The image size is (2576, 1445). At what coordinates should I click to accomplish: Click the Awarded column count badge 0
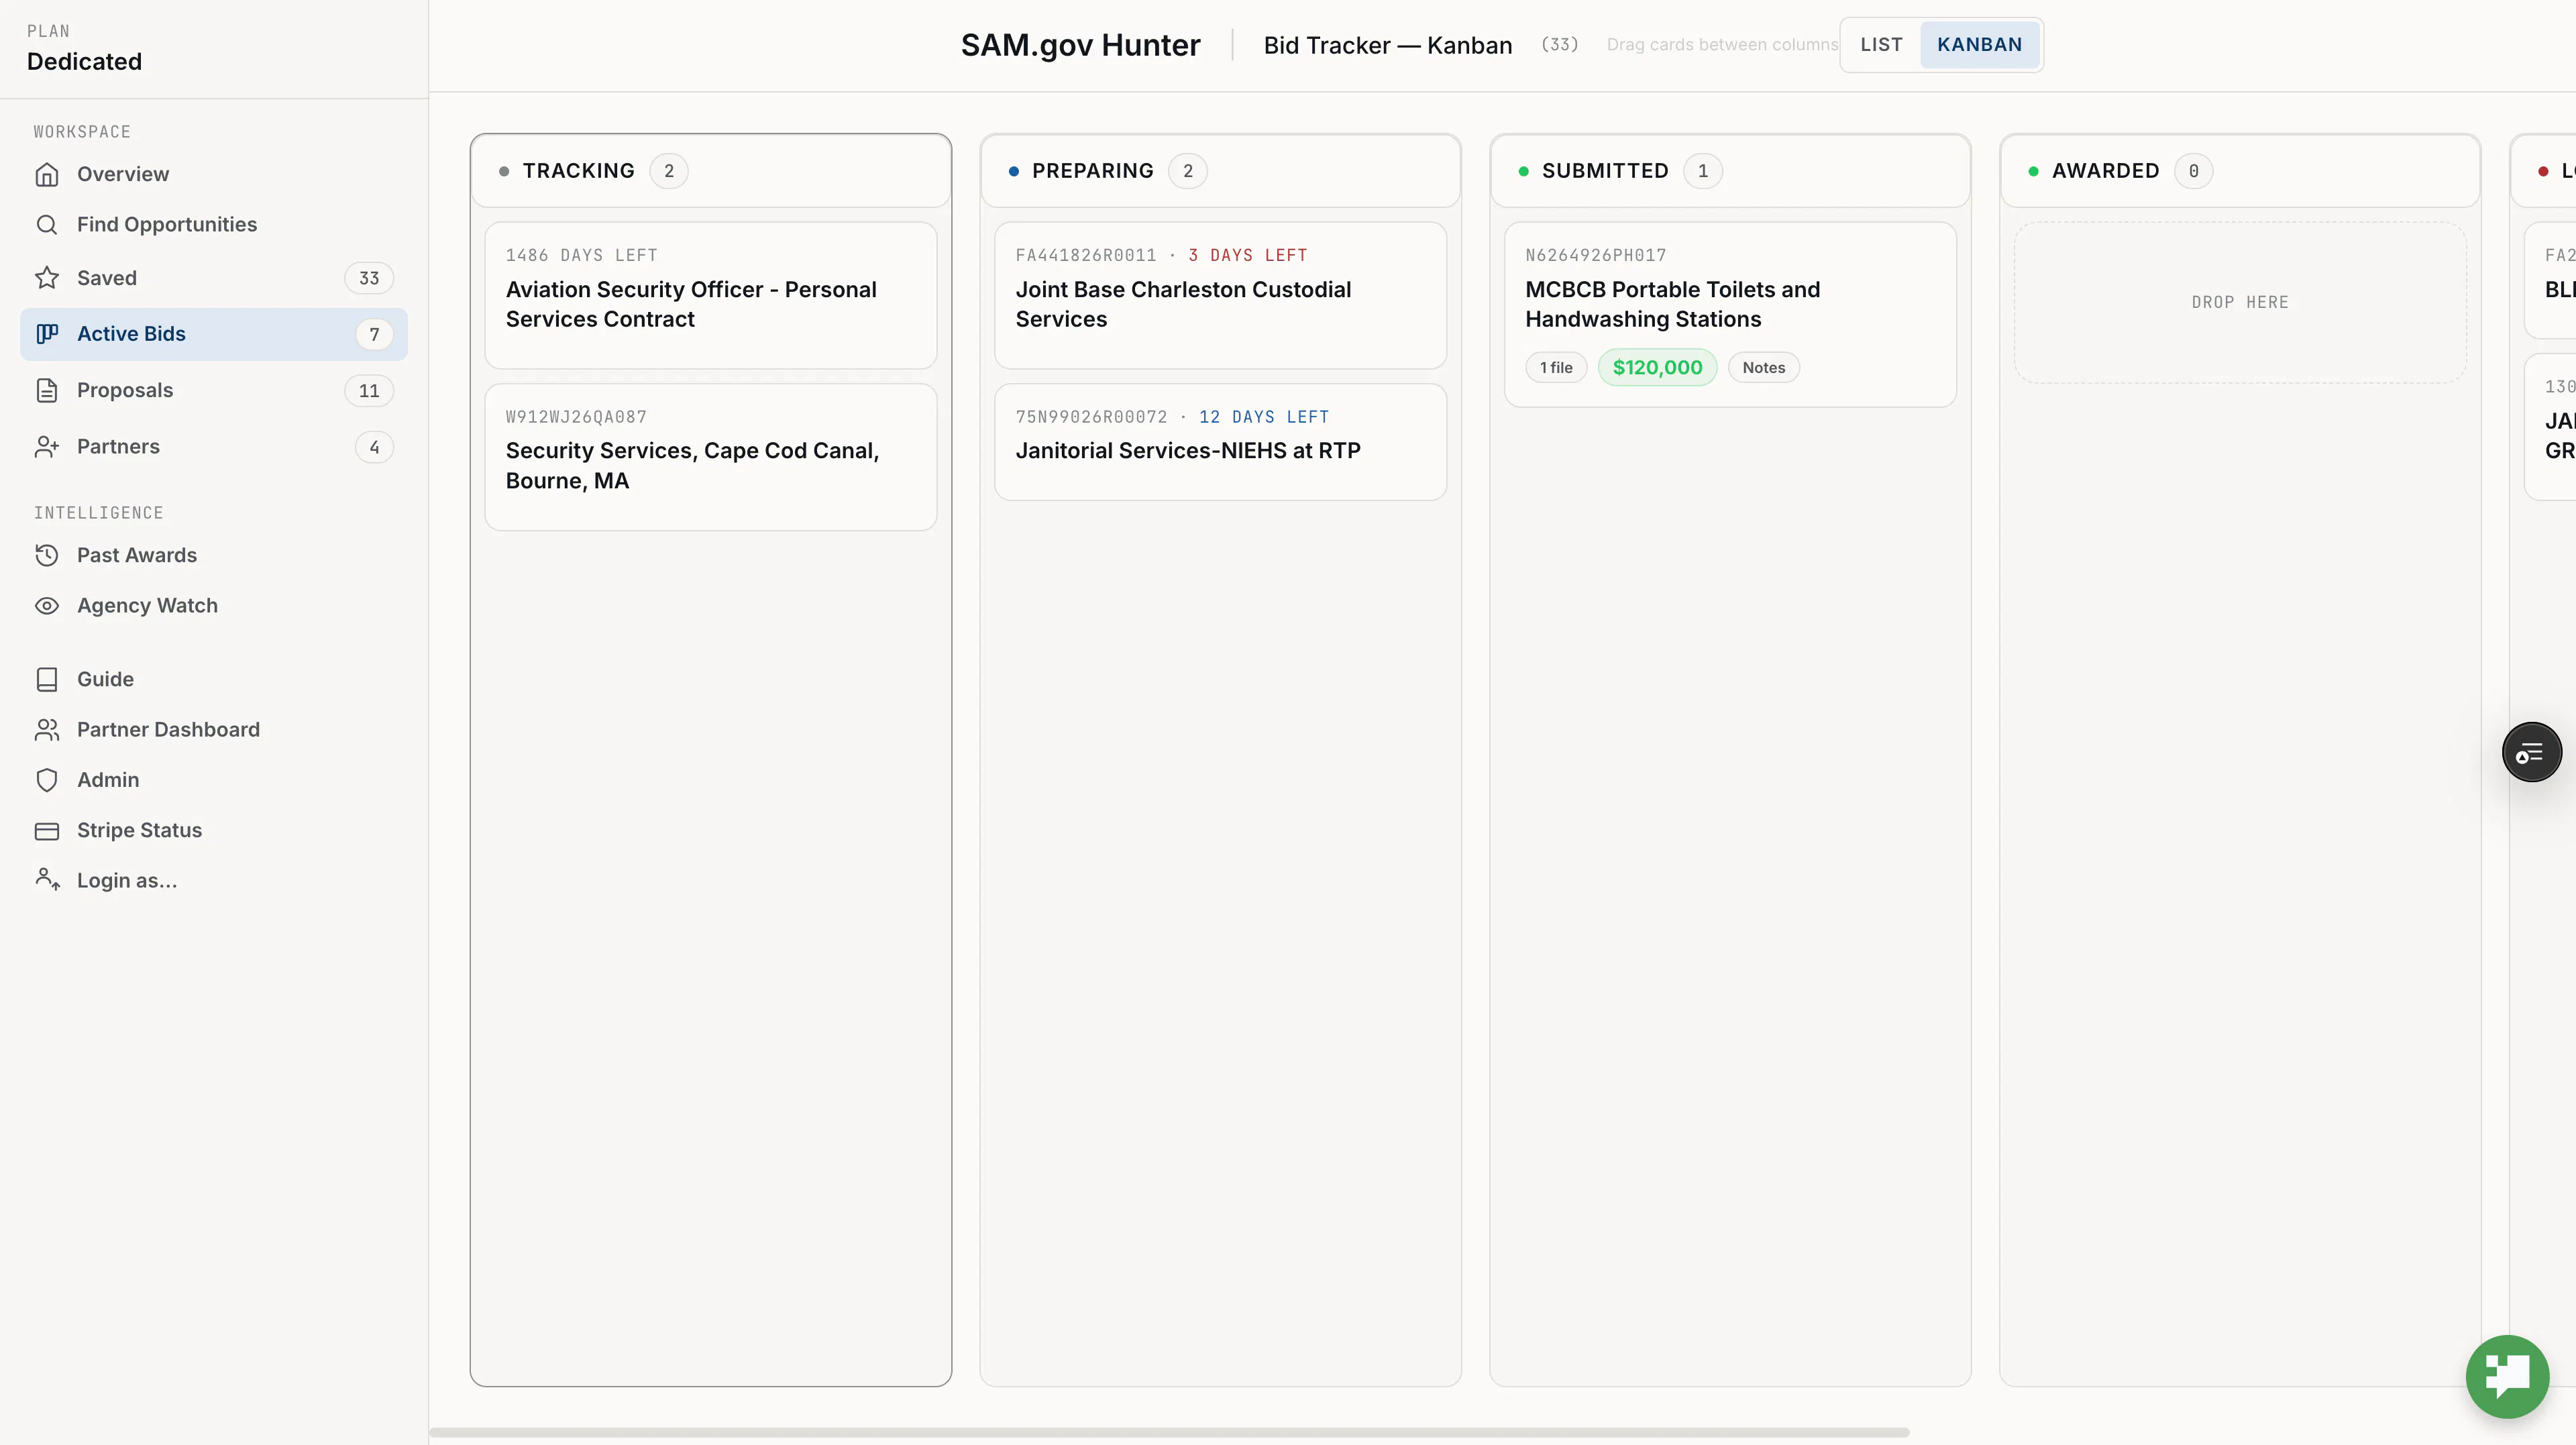(x=2193, y=171)
